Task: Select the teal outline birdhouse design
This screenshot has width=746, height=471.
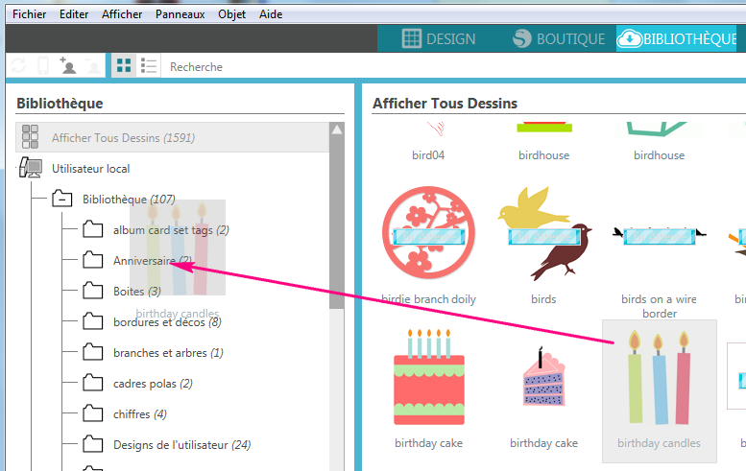Action: click(659, 142)
